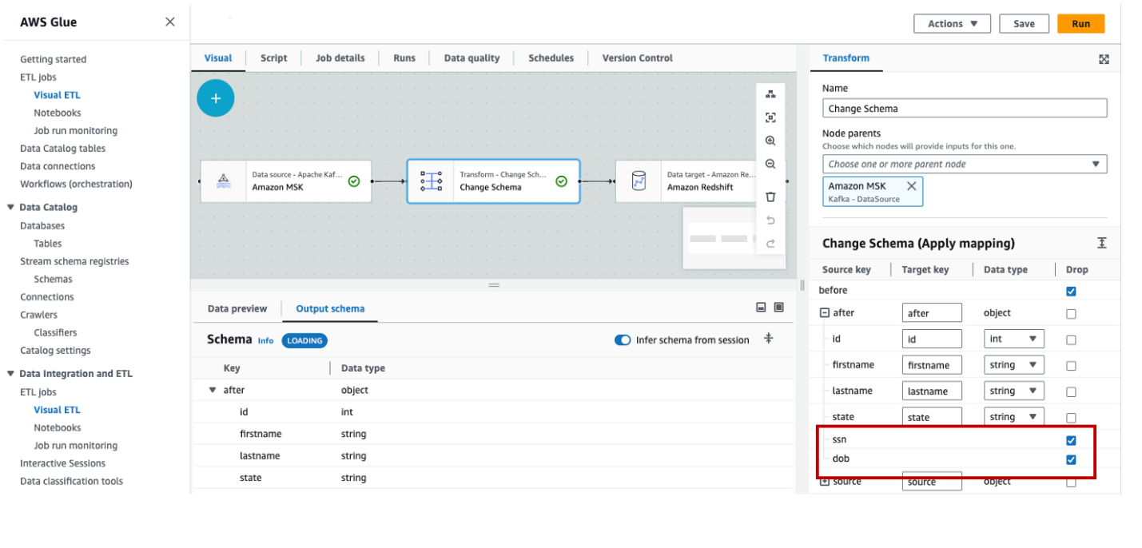Edit target key field for firstname
The height and width of the screenshot is (548, 1142).
coord(932,365)
